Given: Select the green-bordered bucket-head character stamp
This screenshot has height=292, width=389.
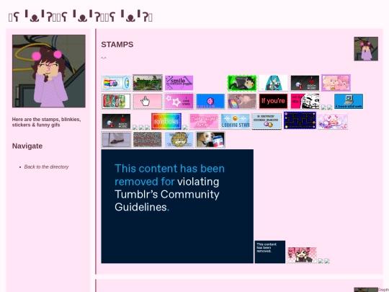Looking at the screenshot, I should pos(242,83).
